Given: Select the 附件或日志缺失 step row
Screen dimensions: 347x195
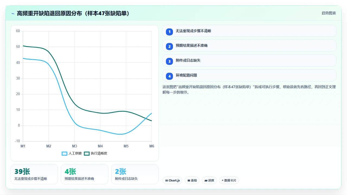Looking at the screenshot, I should pos(249,61).
